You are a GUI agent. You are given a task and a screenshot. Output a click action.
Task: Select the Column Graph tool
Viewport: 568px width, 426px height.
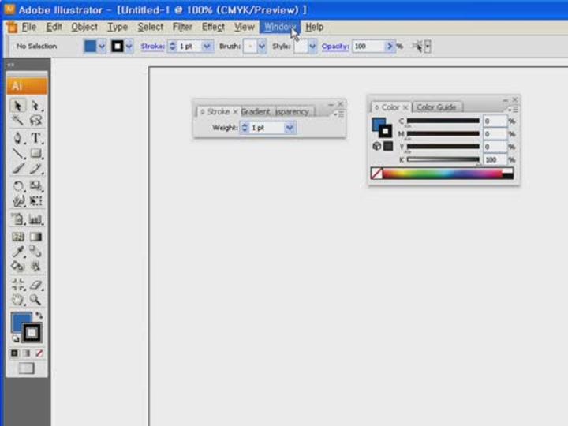point(35,219)
